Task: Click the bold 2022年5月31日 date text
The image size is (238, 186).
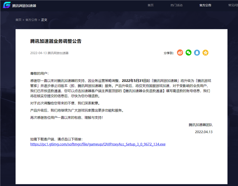Action: pos(134,81)
